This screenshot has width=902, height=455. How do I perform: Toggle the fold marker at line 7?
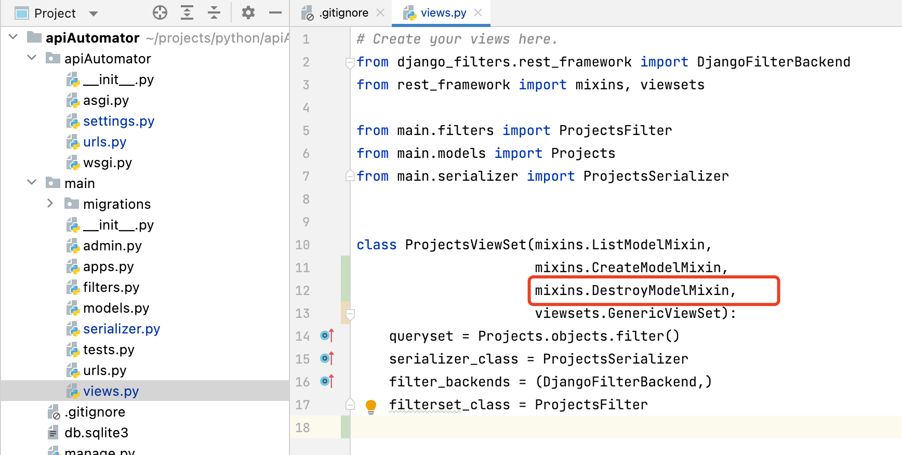(x=350, y=176)
